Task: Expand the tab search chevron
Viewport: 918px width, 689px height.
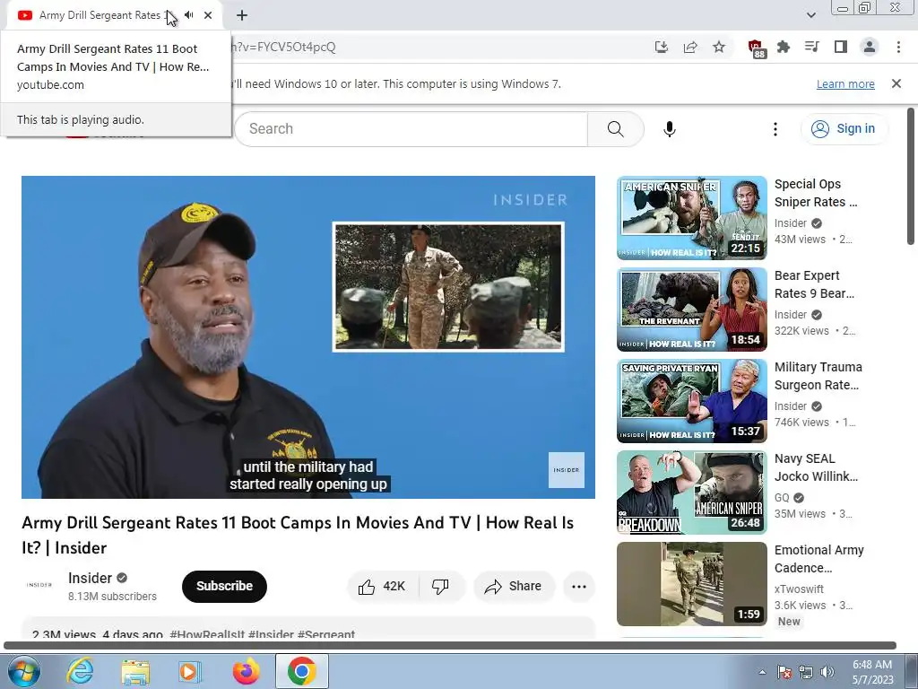Action: coord(811,15)
